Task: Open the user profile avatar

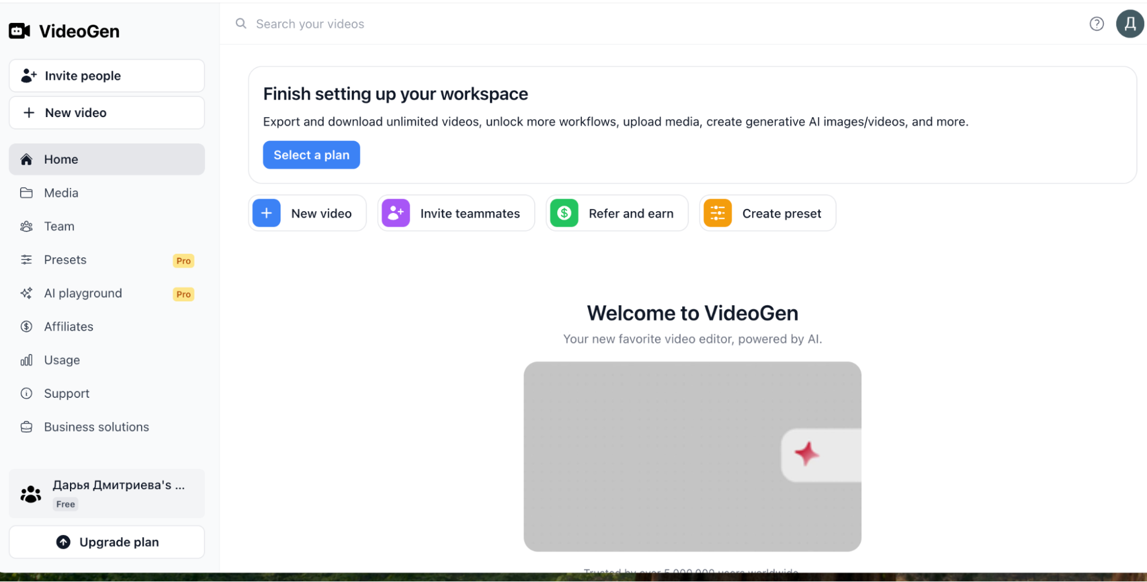Action: point(1129,24)
